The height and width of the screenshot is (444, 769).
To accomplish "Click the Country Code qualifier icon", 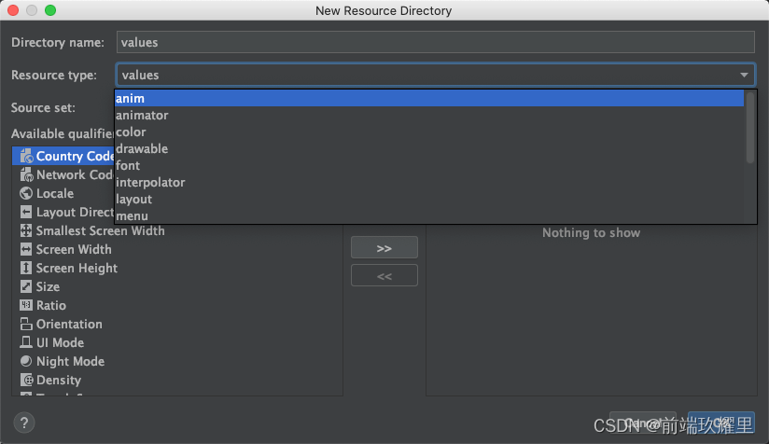I will pos(26,156).
